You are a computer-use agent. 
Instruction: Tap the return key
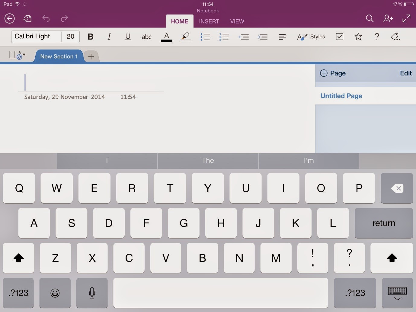[x=384, y=223]
